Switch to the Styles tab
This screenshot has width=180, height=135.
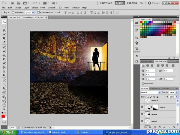157,19
